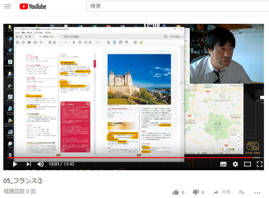Open the three-dot more actions menu
The width and height of the screenshot is (269, 198).
(257, 192)
